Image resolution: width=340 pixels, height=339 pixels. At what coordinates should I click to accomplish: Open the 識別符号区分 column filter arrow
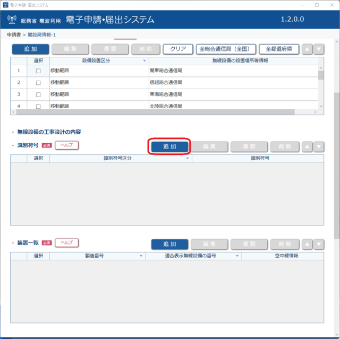pyautogui.click(x=188, y=159)
